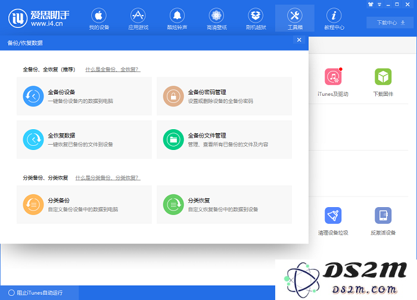The width and height of the screenshot is (417, 300).
Task: Click text 自定义备份设备中的数据到电脑
Action: click(x=83, y=210)
